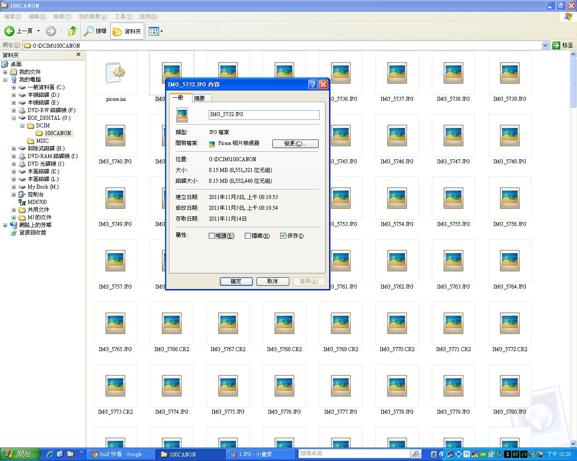The height and width of the screenshot is (461, 577).
Task: Confirm with the 確定 button
Action: pyautogui.click(x=236, y=281)
